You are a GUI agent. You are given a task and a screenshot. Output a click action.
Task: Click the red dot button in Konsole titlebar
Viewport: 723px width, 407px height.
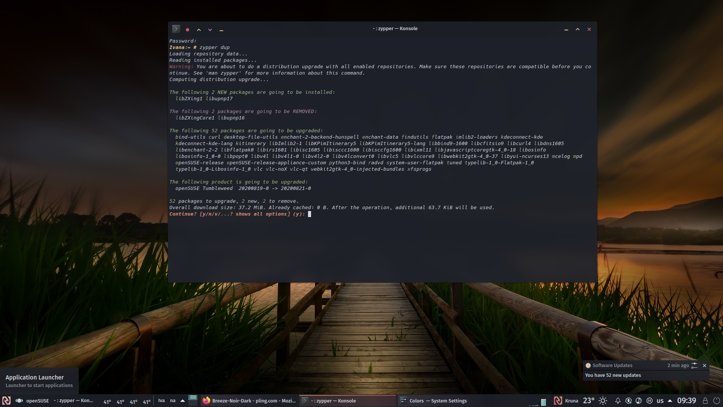[x=188, y=29]
